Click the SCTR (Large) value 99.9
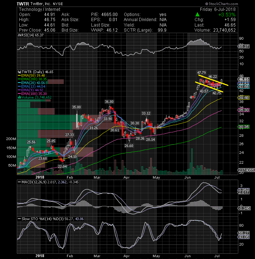This screenshot has width=255, height=259. pyautogui.click(x=162, y=30)
